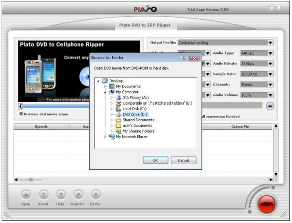The width and height of the screenshot is (292, 223).
Task: Open the Audio Type dropdown
Action: click(x=271, y=53)
